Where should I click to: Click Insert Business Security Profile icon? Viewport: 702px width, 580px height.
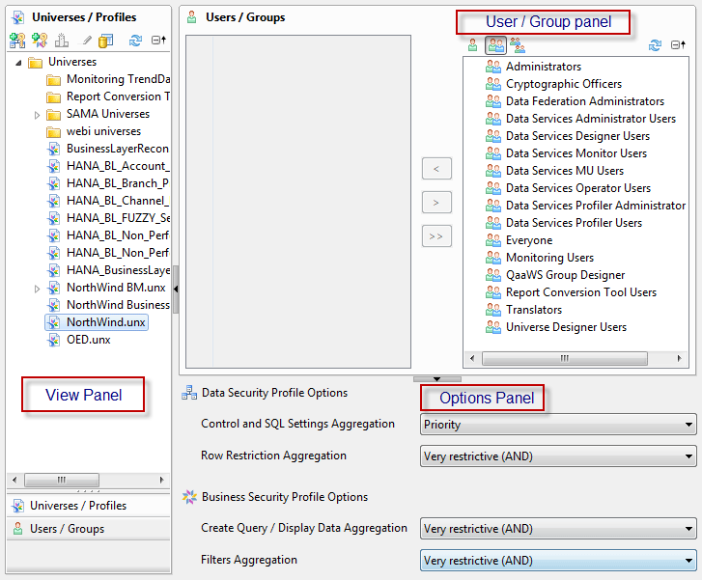pyautogui.click(x=40, y=41)
